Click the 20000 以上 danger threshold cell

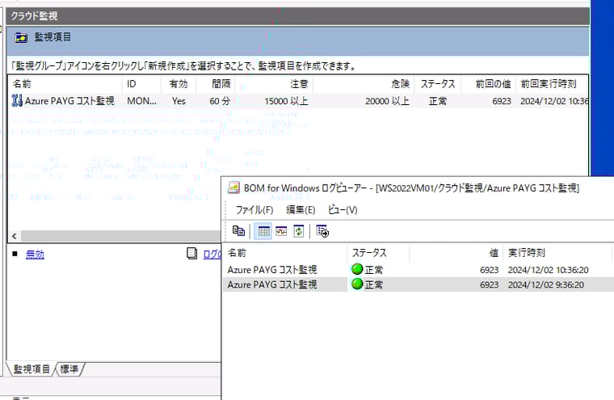point(387,101)
